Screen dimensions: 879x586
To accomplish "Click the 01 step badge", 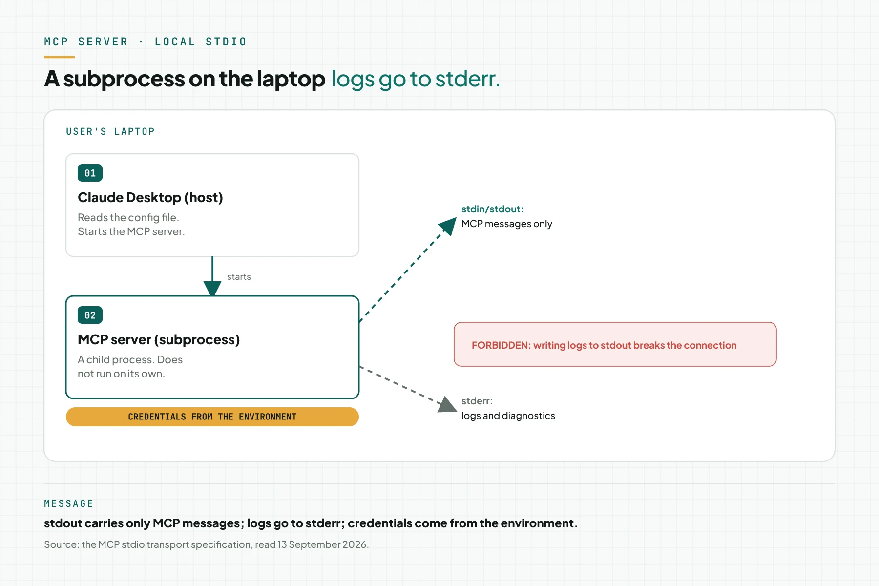I will click(x=90, y=173).
